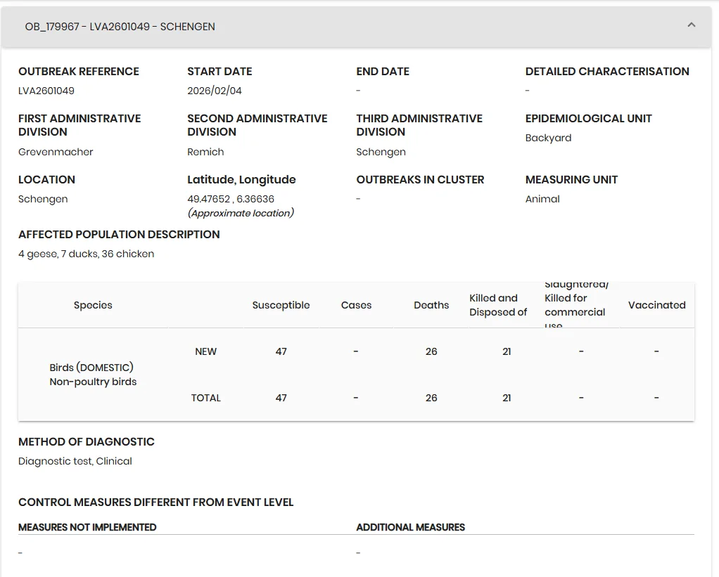This screenshot has height=577, width=719.
Task: Click the TOTAL row label
Action: [205, 398]
